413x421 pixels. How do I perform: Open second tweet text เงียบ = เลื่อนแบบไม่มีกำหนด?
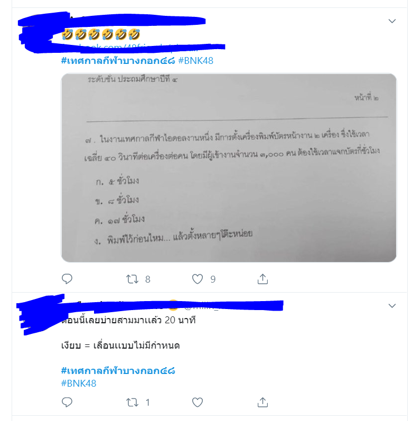point(120,345)
